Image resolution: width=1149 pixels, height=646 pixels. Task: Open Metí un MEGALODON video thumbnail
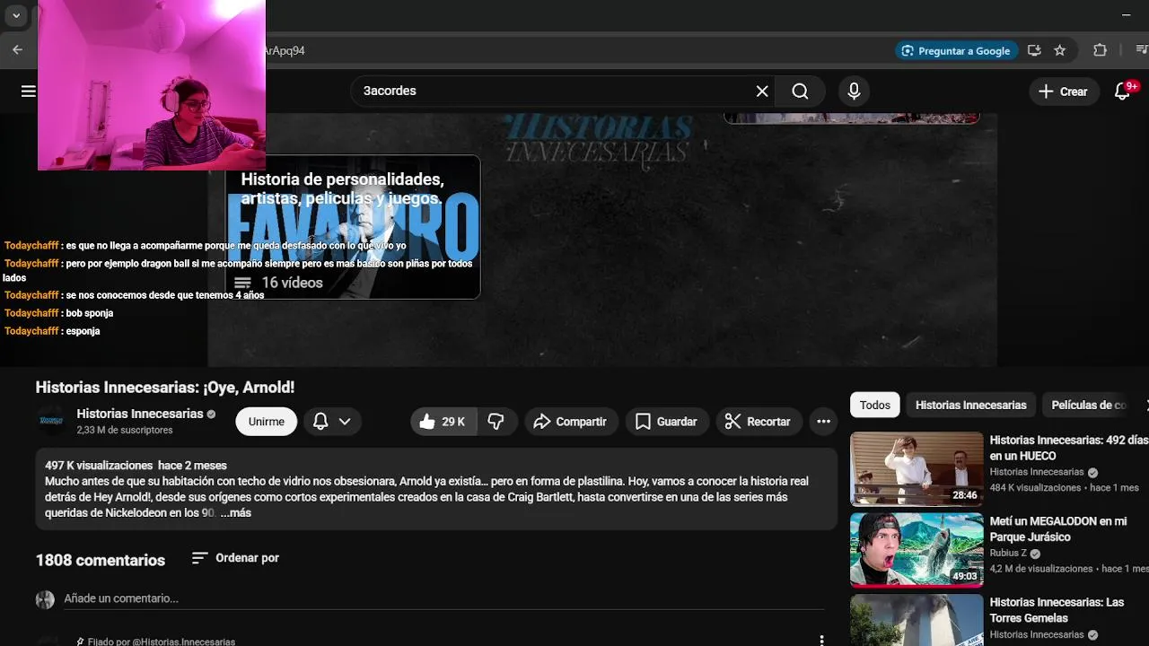tap(917, 549)
